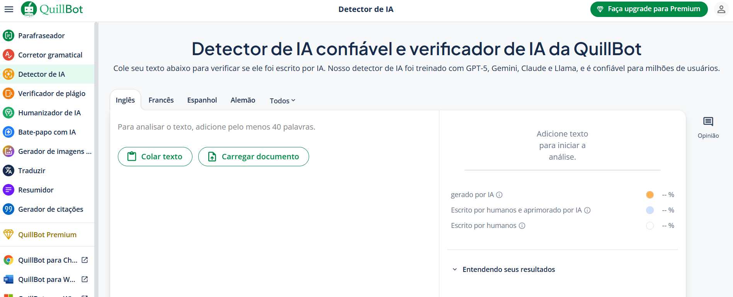Click info icon beside gerado por IA

pos(499,195)
